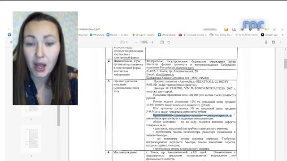Show the hidden bookmarks overflow chevron
This screenshot has width=287, height=161.
(x=283, y=35)
